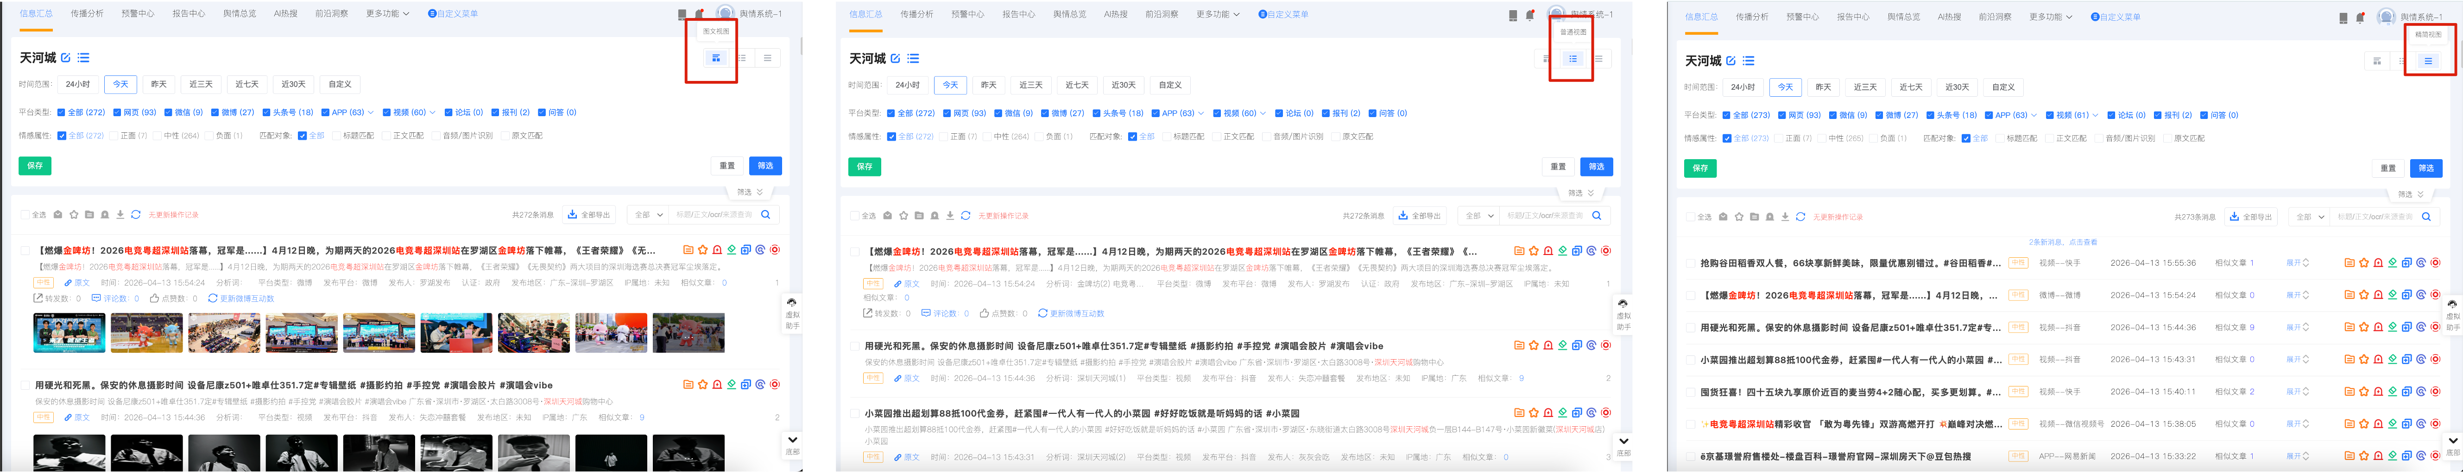Switch to the compact three-line view, left panel
The image size is (2463, 473).
(767, 58)
